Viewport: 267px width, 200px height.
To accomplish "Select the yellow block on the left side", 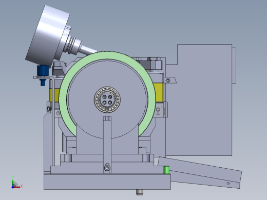I will tap(54, 95).
